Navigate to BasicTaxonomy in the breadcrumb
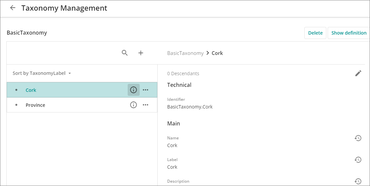Image resolution: width=370 pixels, height=186 pixels. (x=185, y=53)
